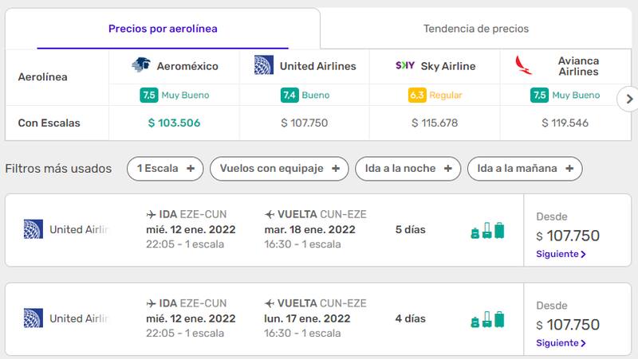Enable the Ida a la mañana filter

coord(525,169)
